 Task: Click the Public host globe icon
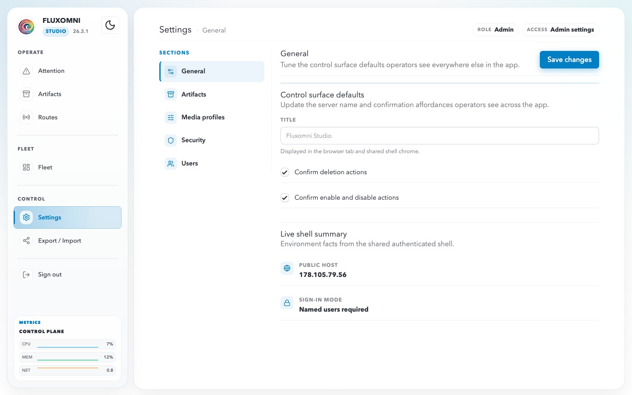(x=287, y=268)
